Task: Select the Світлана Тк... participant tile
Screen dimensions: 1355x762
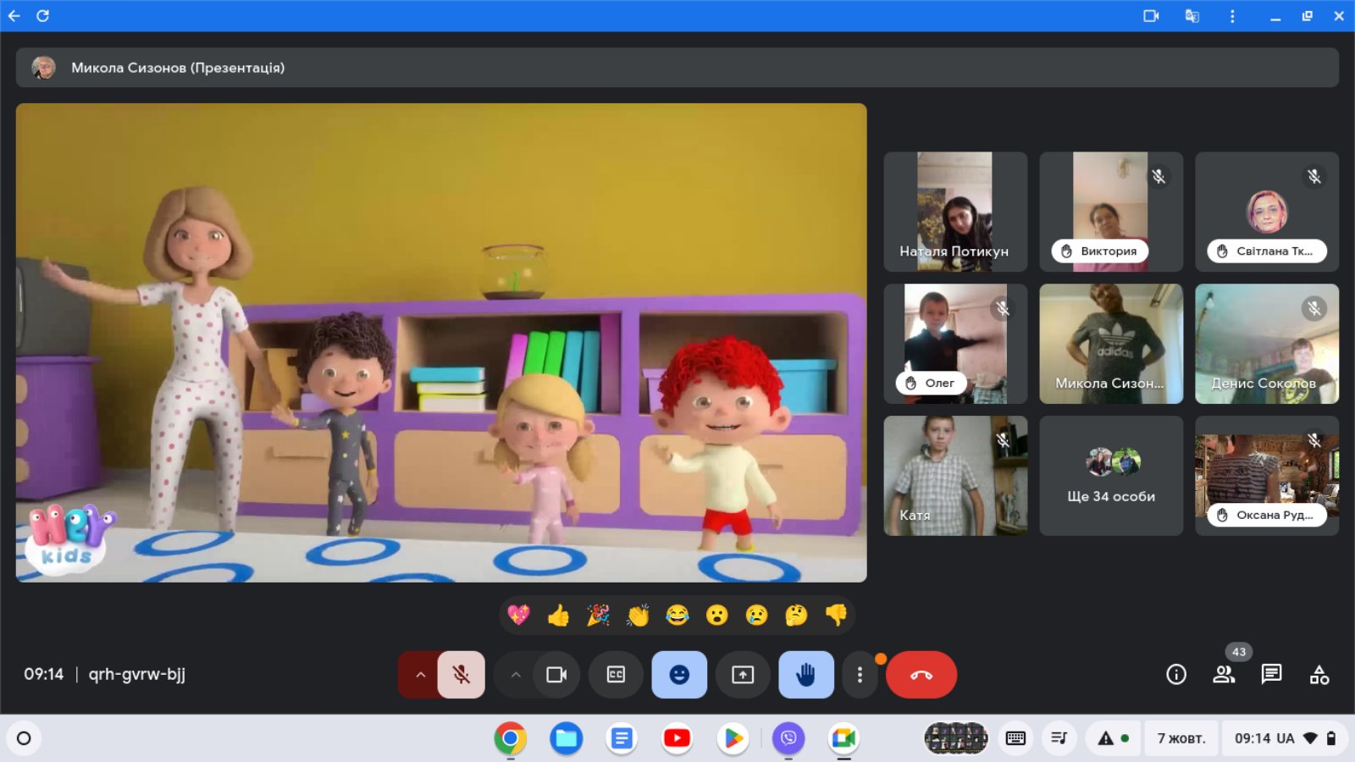Action: click(1267, 212)
